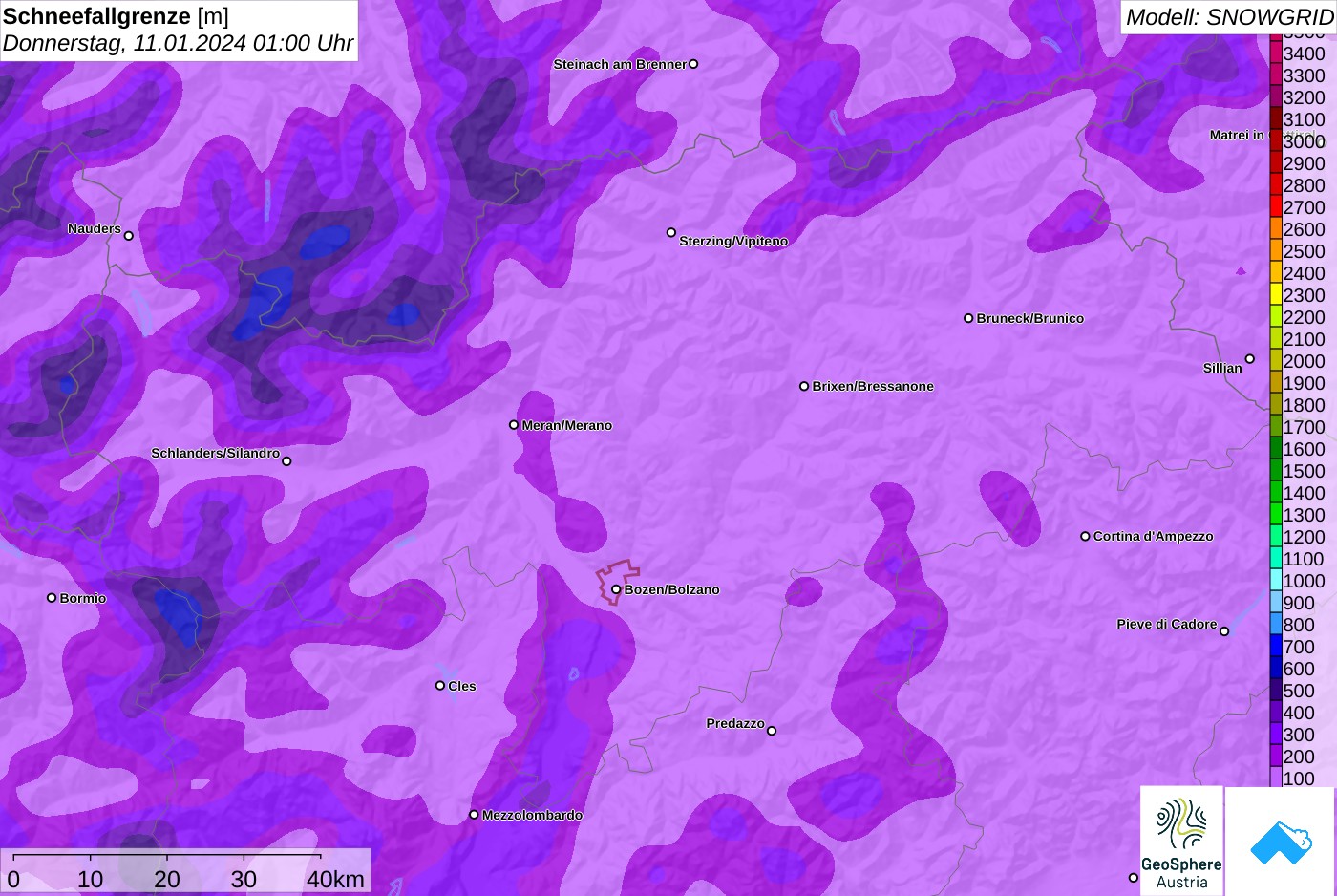
Task: Click the Steinach am Brenner marker
Action: [693, 64]
